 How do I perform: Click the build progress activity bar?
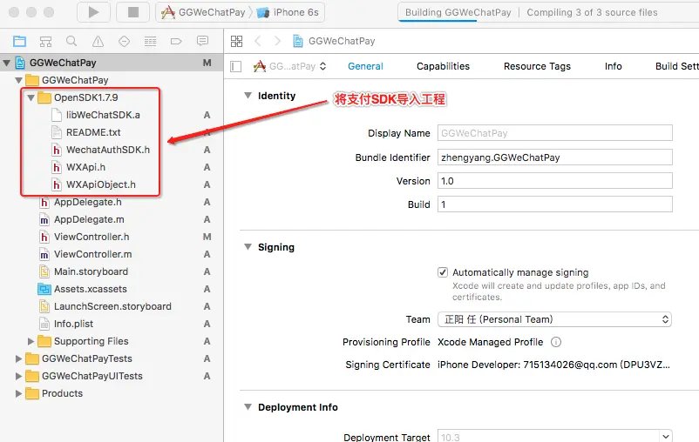548,12
